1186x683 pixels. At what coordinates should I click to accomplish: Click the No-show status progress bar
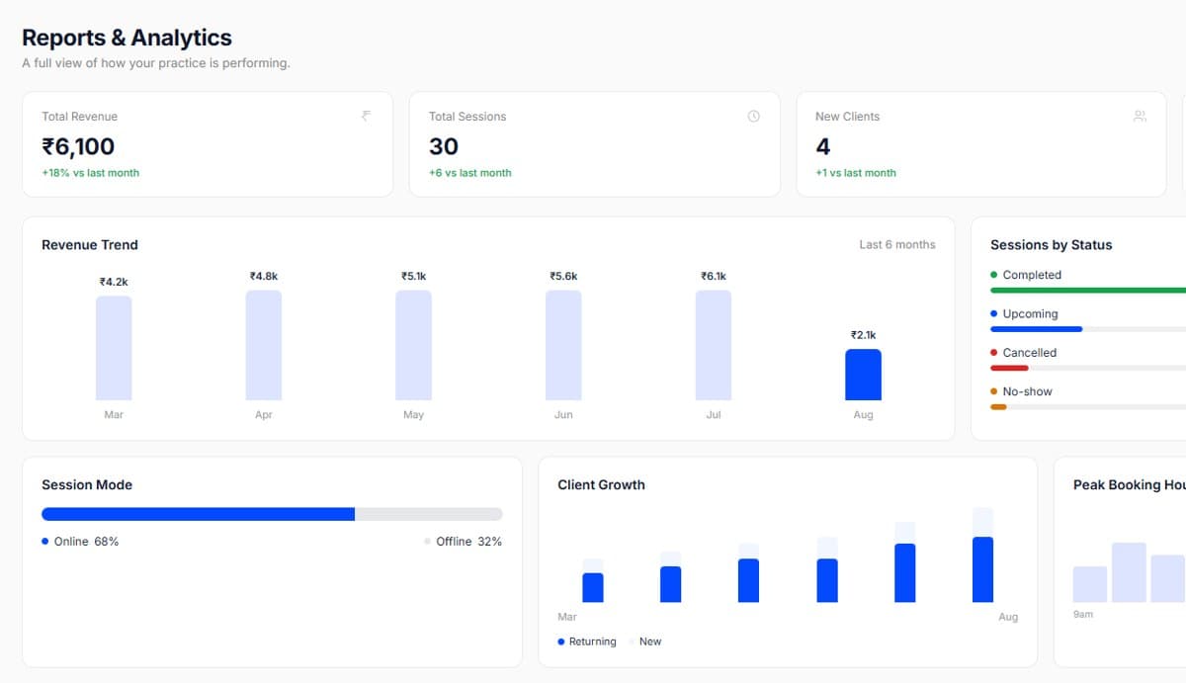point(1088,406)
